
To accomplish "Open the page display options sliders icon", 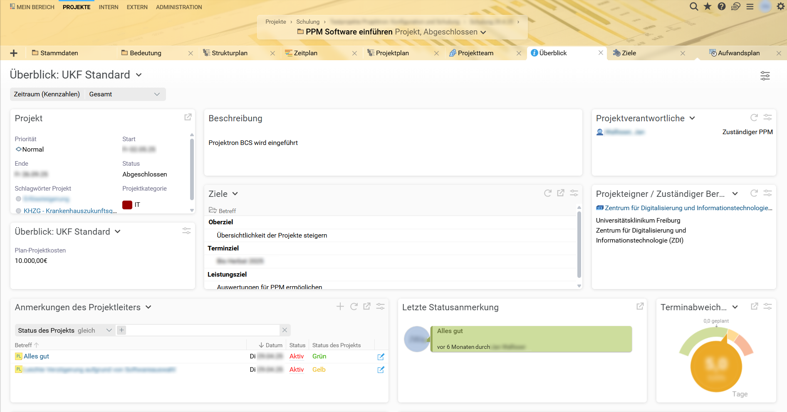I will pyautogui.click(x=765, y=76).
